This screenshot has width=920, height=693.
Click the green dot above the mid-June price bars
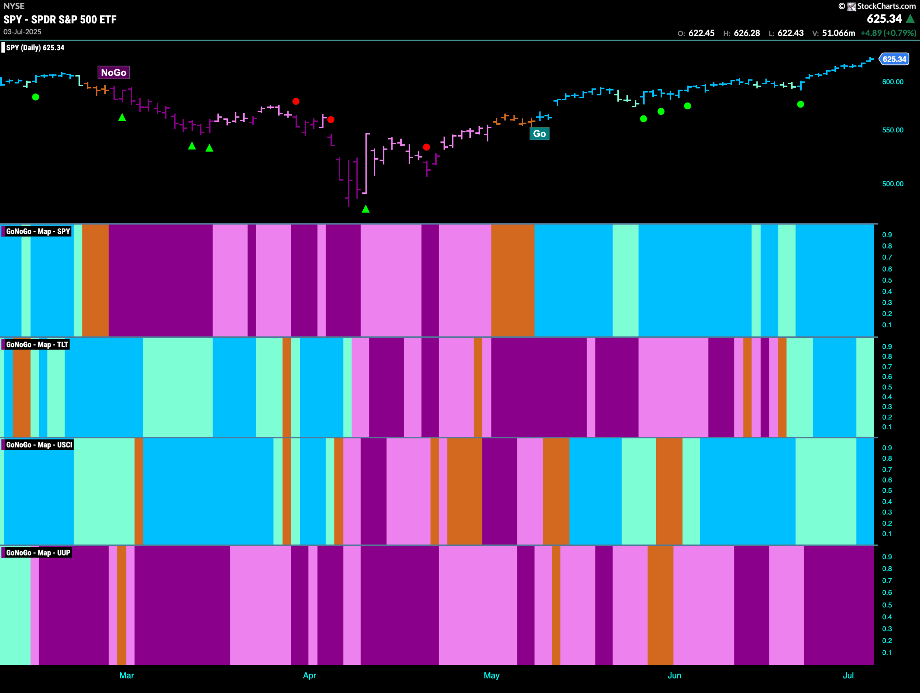point(688,106)
